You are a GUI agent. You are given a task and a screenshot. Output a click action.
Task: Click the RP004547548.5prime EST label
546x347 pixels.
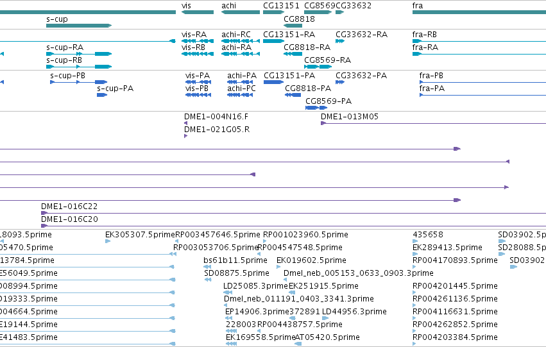point(300,248)
